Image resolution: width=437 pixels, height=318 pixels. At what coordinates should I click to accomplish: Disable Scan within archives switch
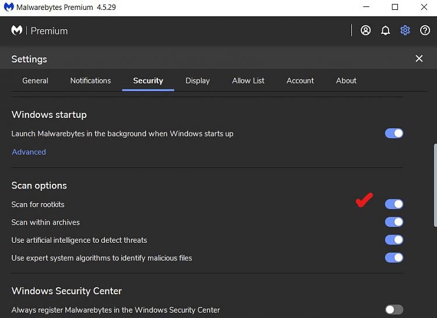394,222
